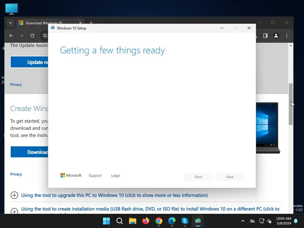Open Chrome tab search dropdown
This screenshot has width=304, height=228.
coord(10,23)
